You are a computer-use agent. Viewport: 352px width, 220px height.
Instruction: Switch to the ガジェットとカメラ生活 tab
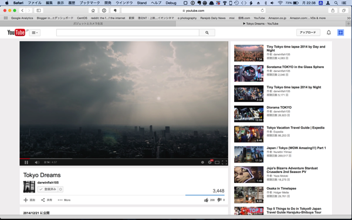pos(88,23)
